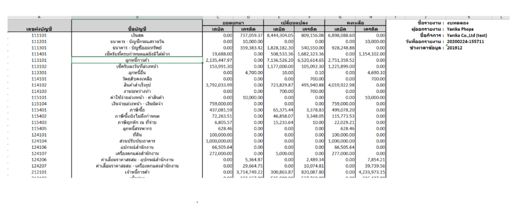Select the วัตถุดิบคงเหลือ cell
This screenshot has height=203, width=520.
coord(137,79)
